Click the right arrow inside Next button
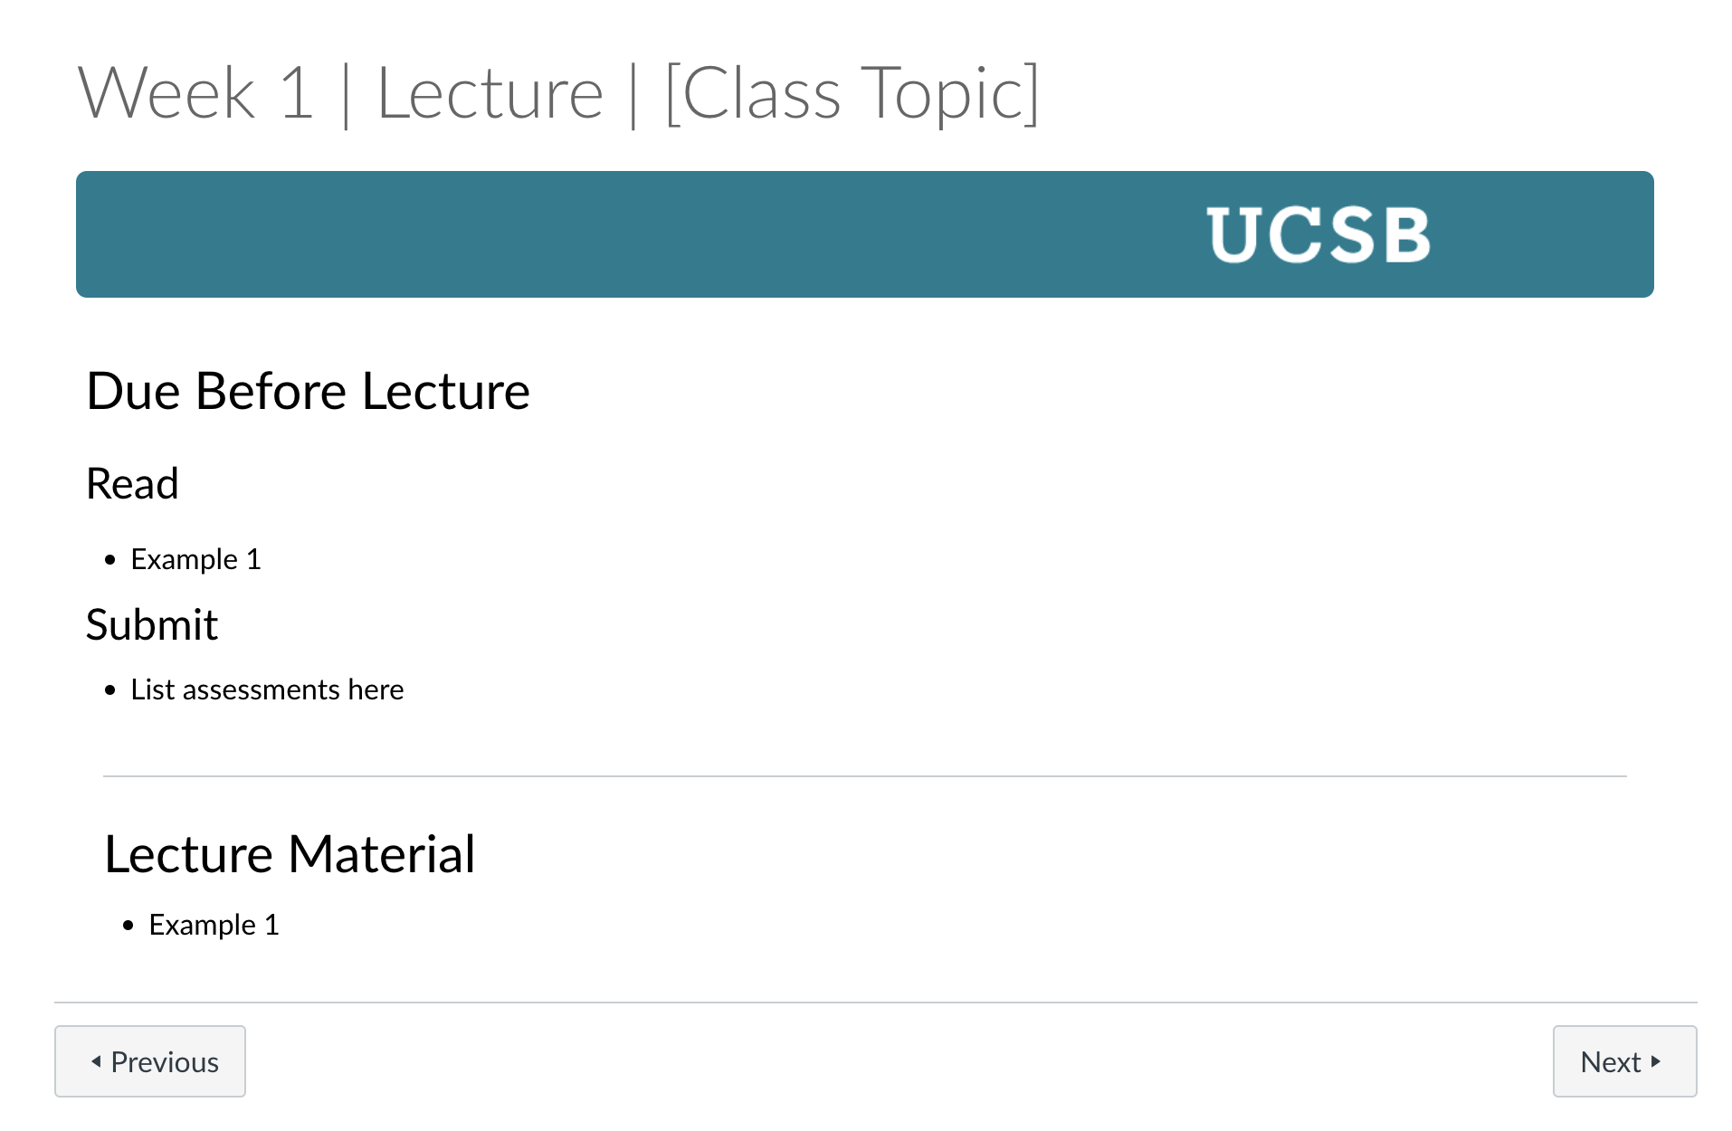The width and height of the screenshot is (1732, 1131). (x=1657, y=1060)
